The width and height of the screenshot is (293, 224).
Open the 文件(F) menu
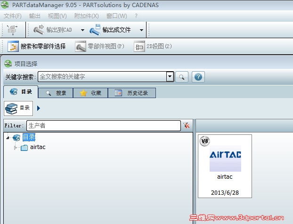point(13,16)
